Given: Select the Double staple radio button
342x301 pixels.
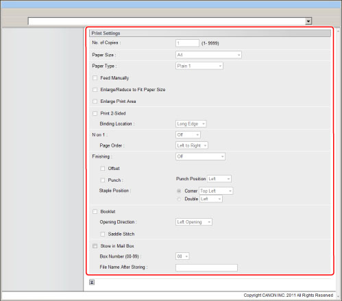Looking at the screenshot, I should [x=179, y=199].
